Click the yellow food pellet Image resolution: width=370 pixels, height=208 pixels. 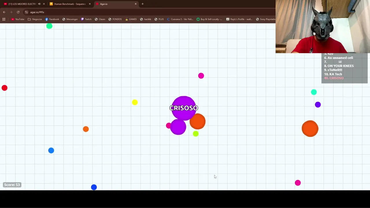pos(135,102)
